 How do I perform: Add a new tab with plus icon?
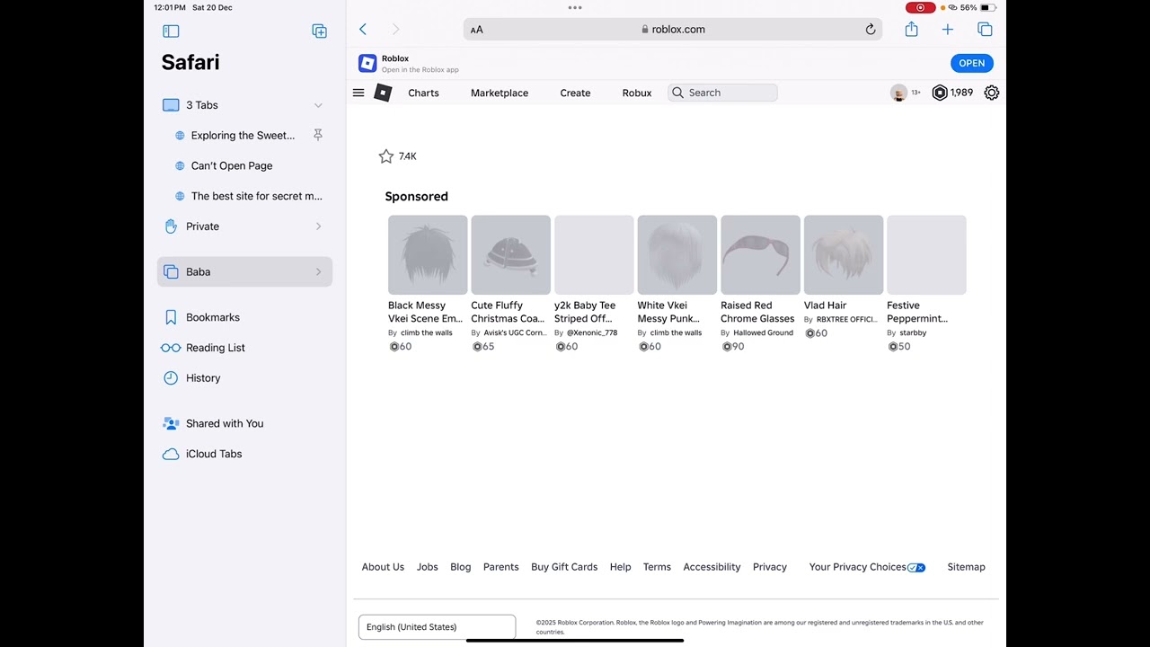point(947,30)
